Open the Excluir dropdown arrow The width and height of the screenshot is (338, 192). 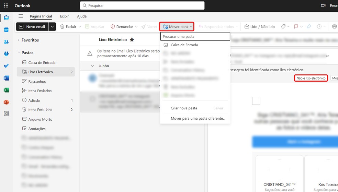pos(80,27)
